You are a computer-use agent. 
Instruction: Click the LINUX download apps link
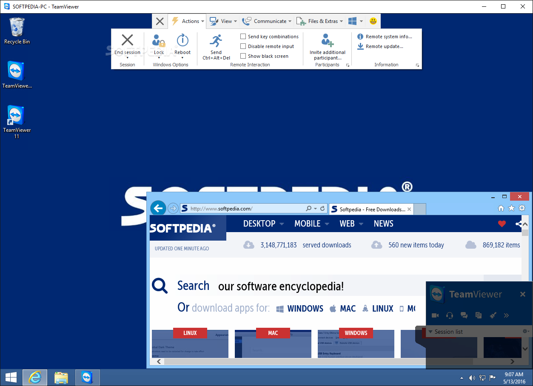point(378,309)
